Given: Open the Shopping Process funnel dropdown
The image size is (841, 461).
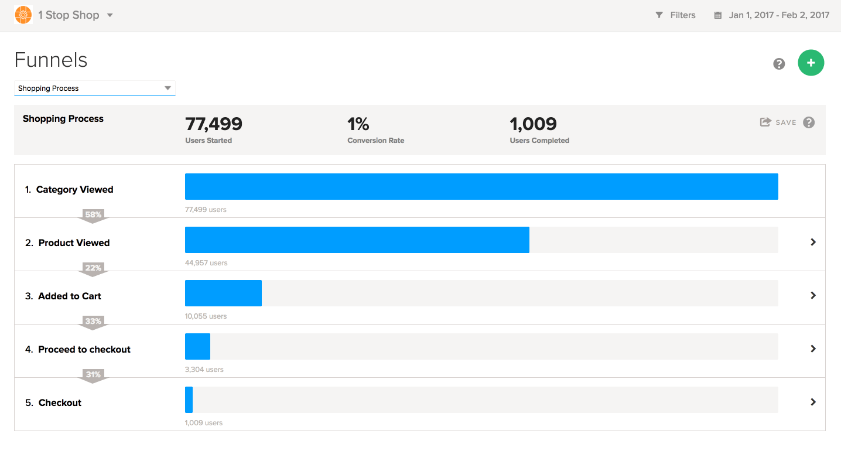Looking at the screenshot, I should coord(94,88).
